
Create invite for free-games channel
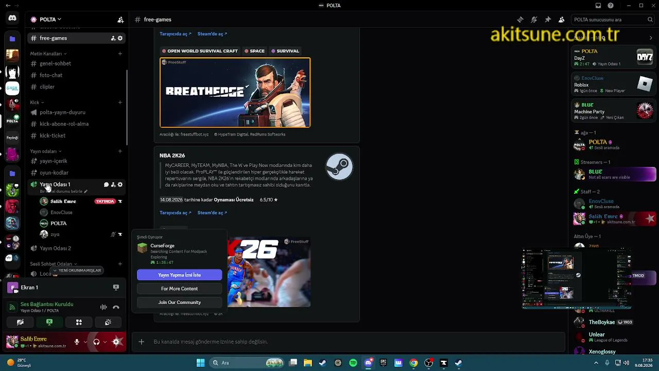click(113, 38)
